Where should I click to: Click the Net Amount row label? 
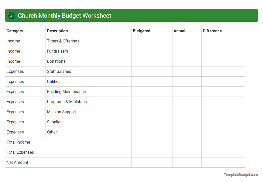(x=17, y=162)
